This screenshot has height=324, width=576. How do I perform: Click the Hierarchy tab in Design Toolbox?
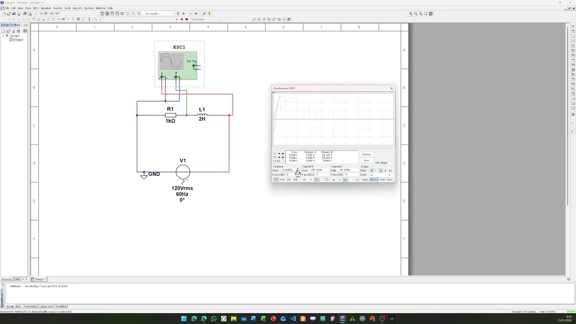tap(6, 279)
